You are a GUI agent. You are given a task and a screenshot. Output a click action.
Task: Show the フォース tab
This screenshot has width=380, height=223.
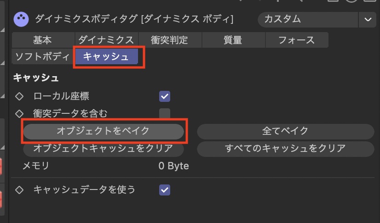tap(296, 40)
